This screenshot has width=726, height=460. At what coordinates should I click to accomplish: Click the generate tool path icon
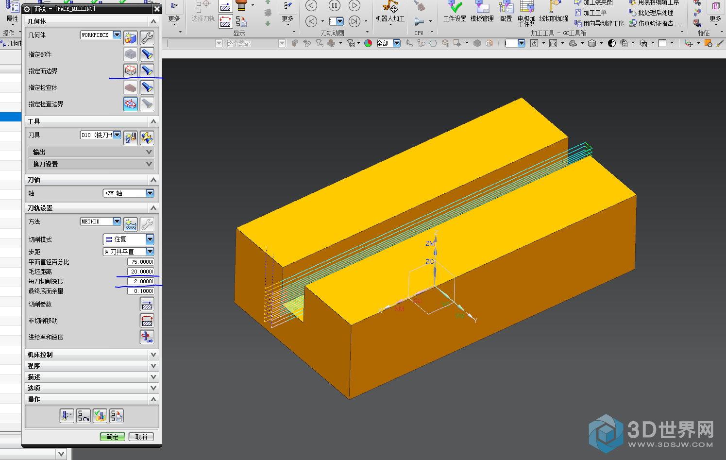[67, 416]
